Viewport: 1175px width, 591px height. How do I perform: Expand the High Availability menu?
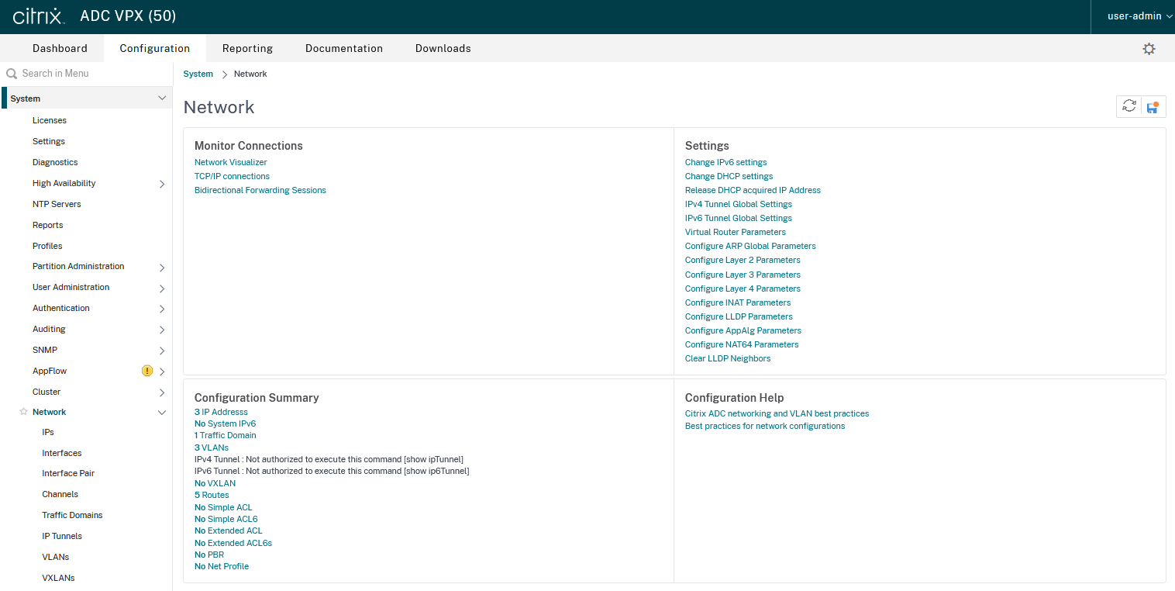tap(162, 184)
